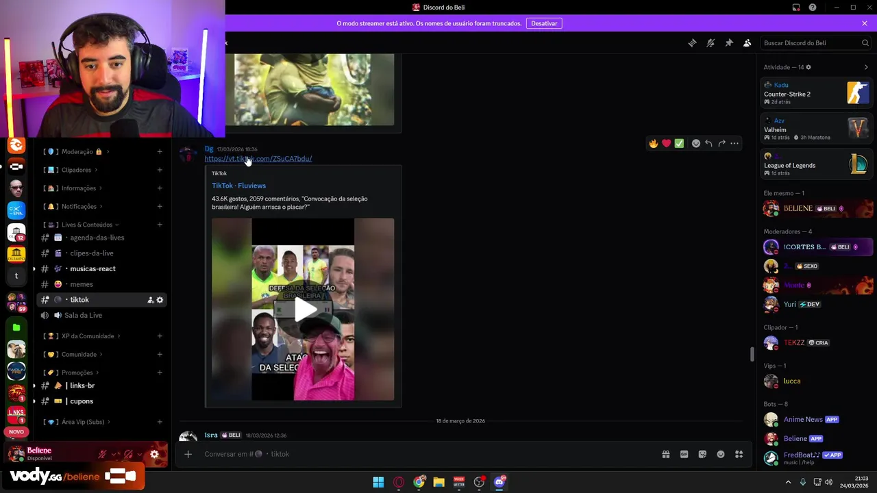877x493 pixels.
Task: Open the Threads icon in channel header
Action: (692, 43)
